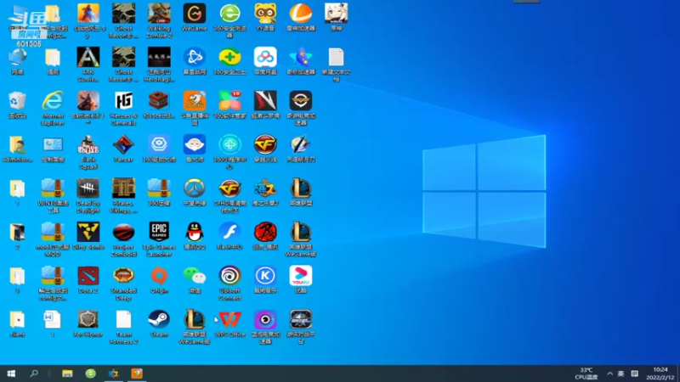This screenshot has width=680, height=382.
Task: Launch the For Honor shortcut
Action: coord(88,323)
